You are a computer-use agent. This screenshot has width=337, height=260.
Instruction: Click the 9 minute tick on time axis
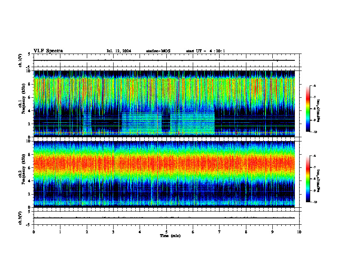coord(272,232)
